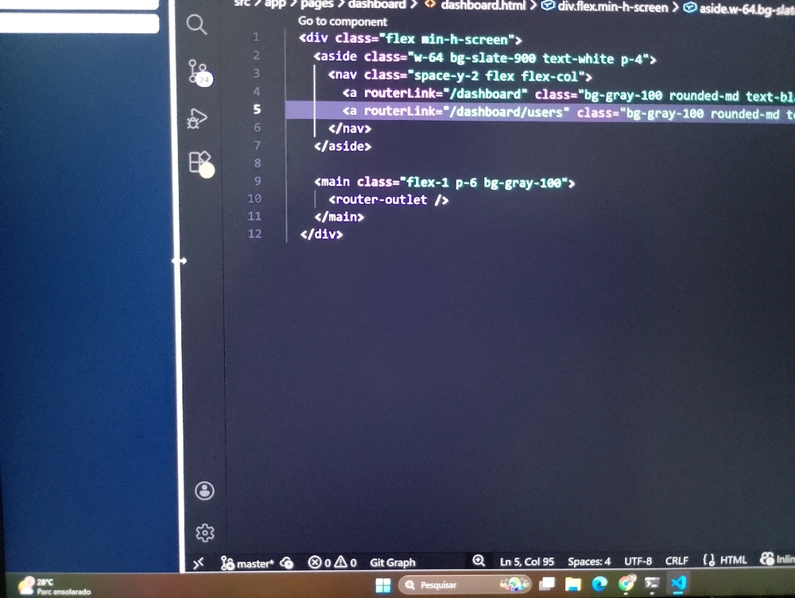Click the zoom magnifier icon in status bar

click(479, 561)
